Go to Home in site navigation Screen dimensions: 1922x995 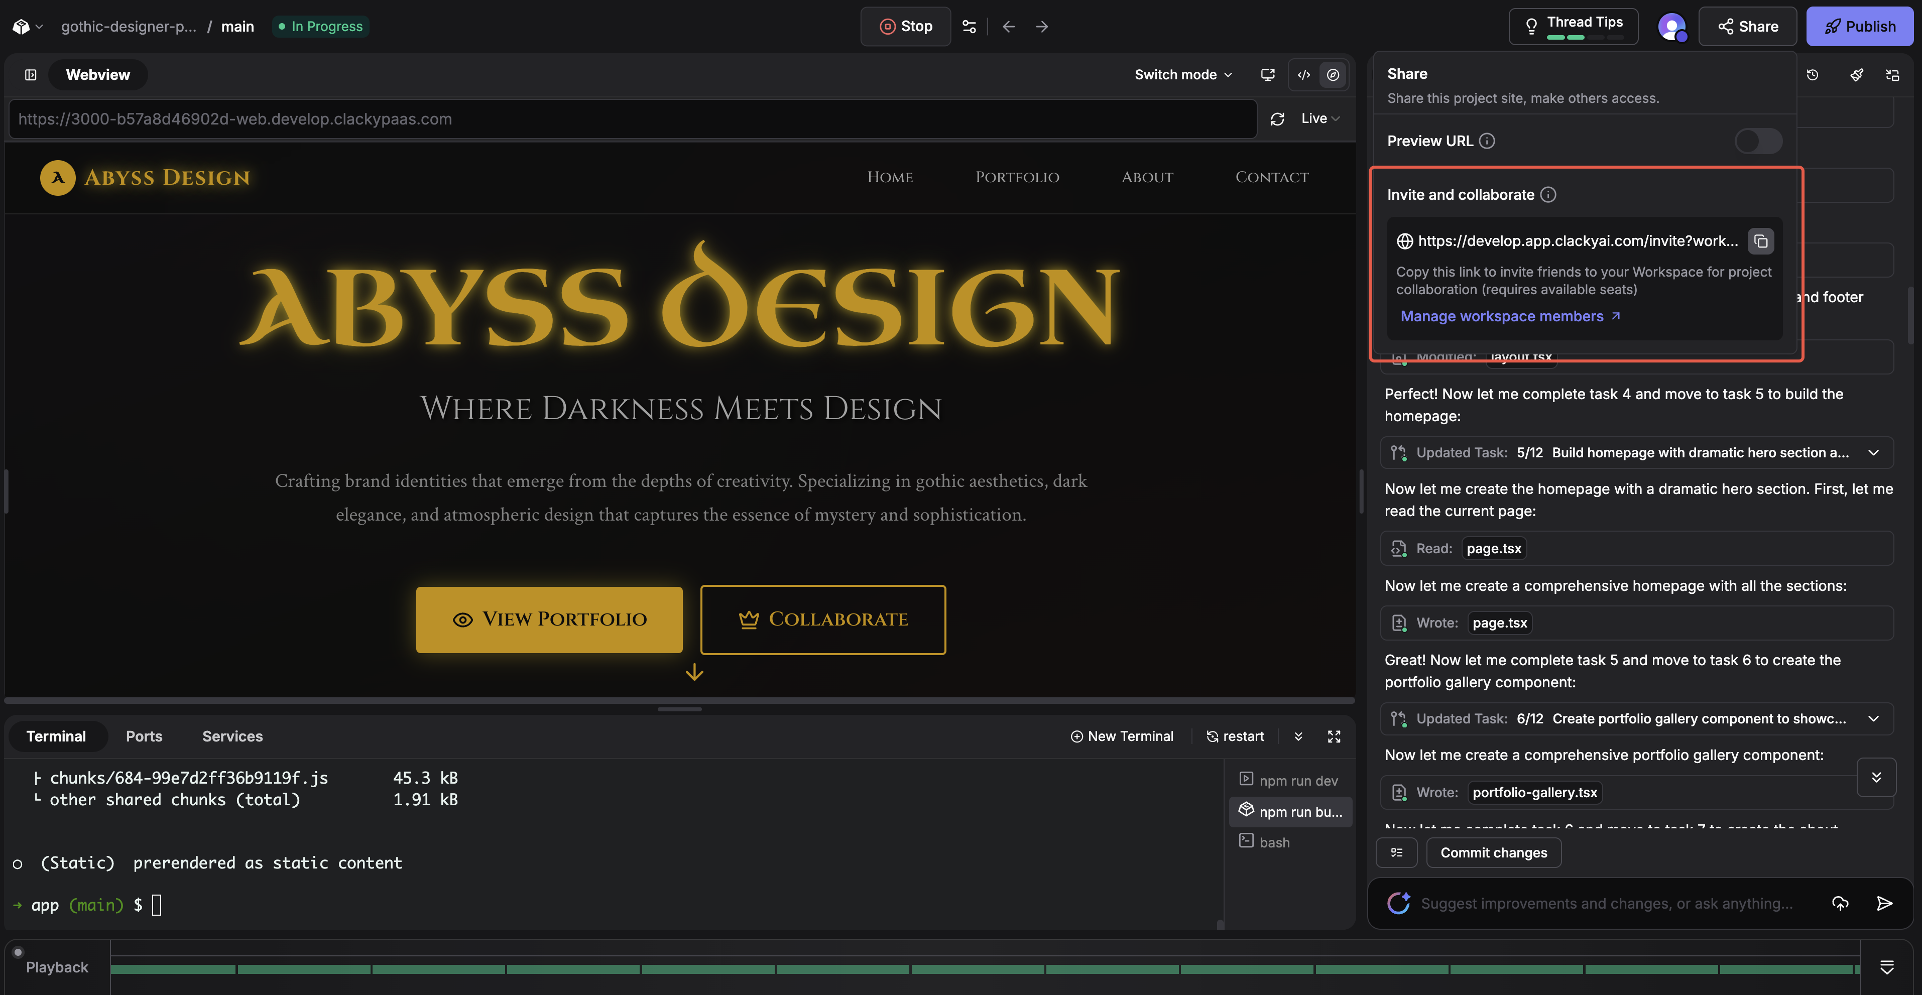[890, 178]
